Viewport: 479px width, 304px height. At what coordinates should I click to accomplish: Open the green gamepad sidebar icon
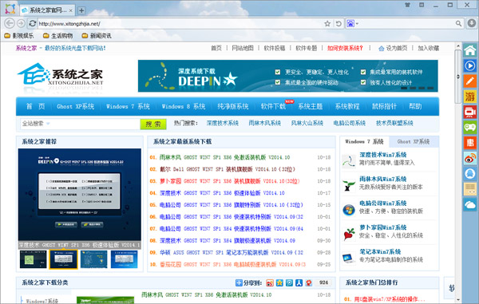470,128
